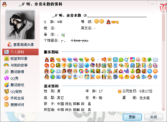Click the tri-color cube shield icon
Image resolution: width=167 pixels, height=122 pixels.
[x=75, y=65]
